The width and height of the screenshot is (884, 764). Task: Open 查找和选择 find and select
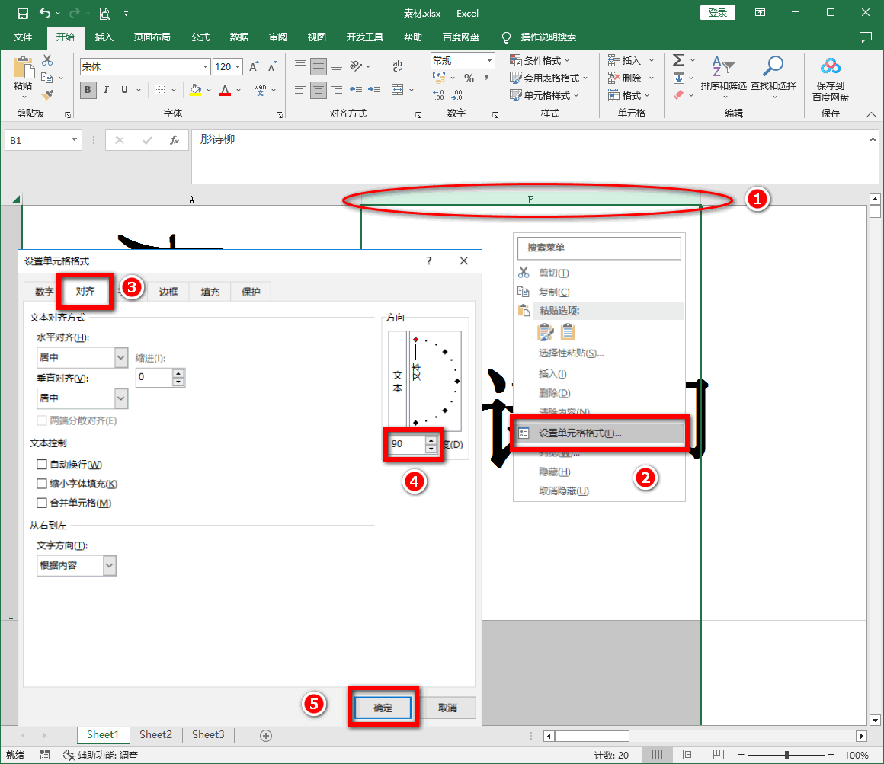pyautogui.click(x=773, y=76)
